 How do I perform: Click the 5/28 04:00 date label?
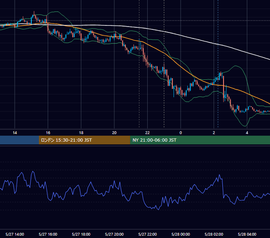pyautogui.click(x=247, y=234)
